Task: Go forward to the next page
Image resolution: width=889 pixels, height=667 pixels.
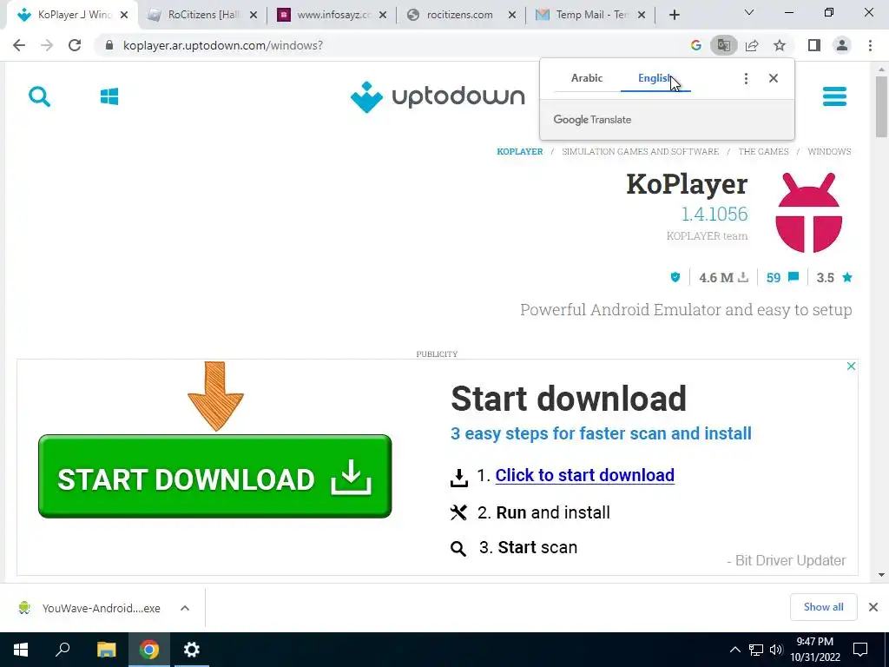Action: (x=47, y=45)
